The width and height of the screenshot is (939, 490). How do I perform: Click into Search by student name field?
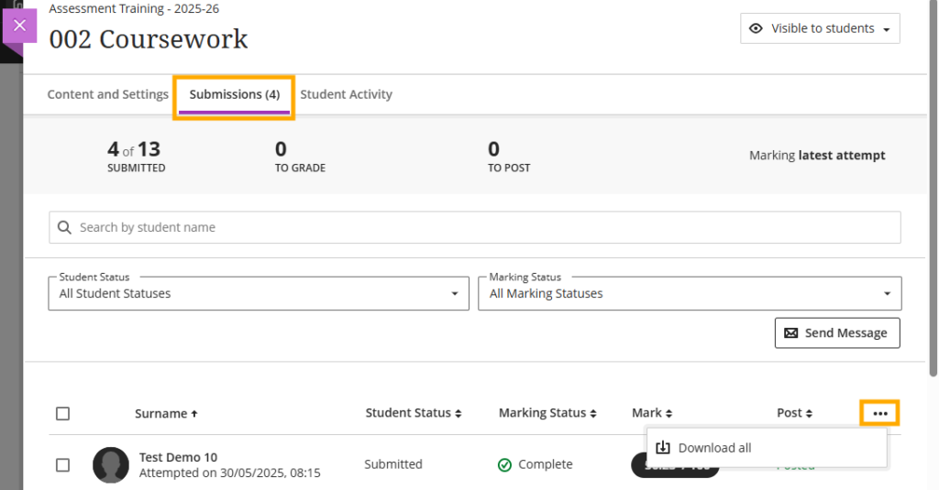475,227
